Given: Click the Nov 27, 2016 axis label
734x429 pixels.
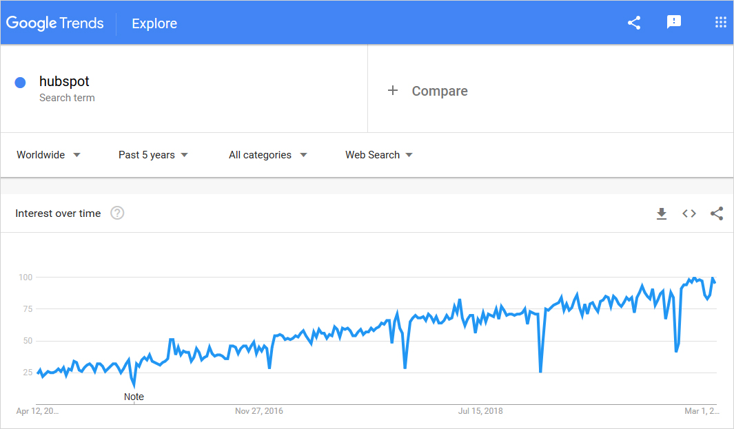Looking at the screenshot, I should (x=259, y=411).
